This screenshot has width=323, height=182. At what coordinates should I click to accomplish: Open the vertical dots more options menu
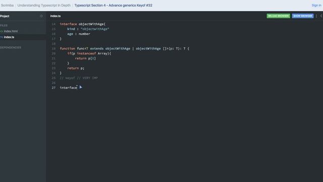pyautogui.click(x=316, y=16)
